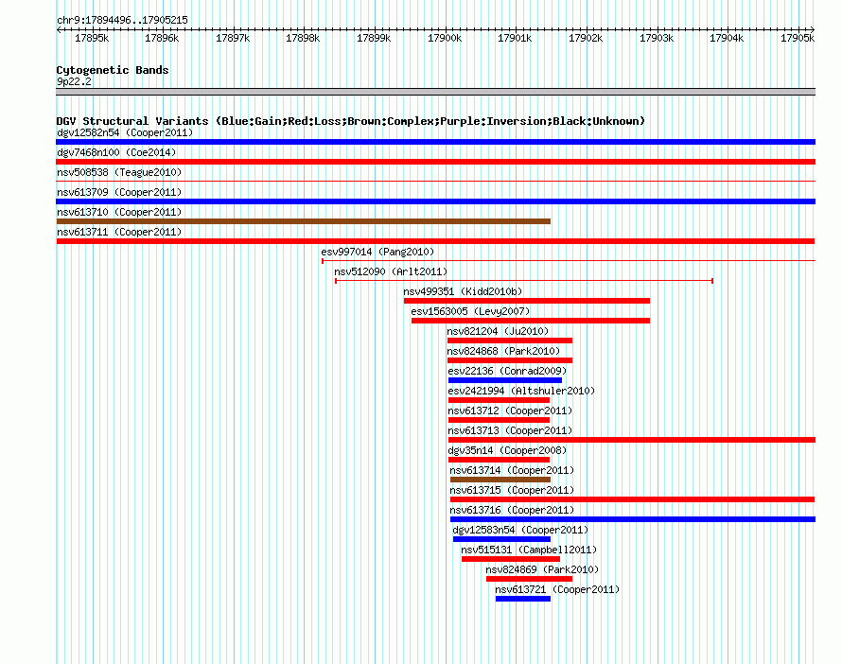Image resolution: width=842 pixels, height=664 pixels.
Task: Select the red nsv824869 loss bar
Action: (529, 579)
